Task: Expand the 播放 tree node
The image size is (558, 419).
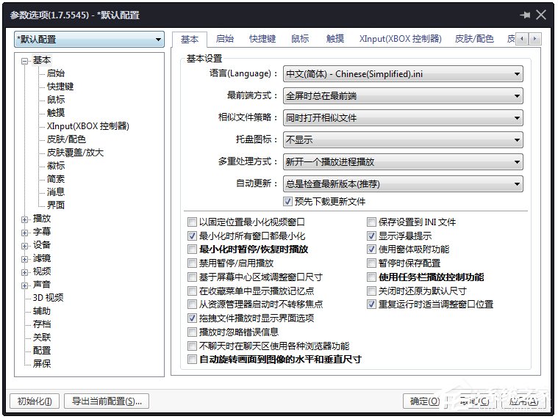Action: point(25,219)
